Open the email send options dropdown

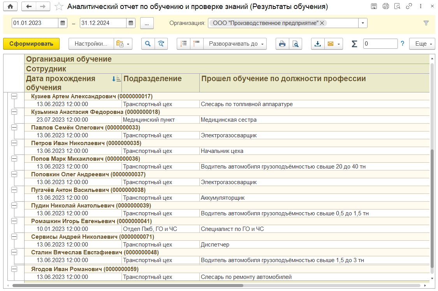[339, 44]
